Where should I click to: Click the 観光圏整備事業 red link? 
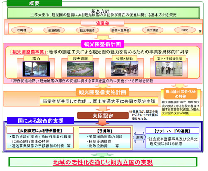28,52
